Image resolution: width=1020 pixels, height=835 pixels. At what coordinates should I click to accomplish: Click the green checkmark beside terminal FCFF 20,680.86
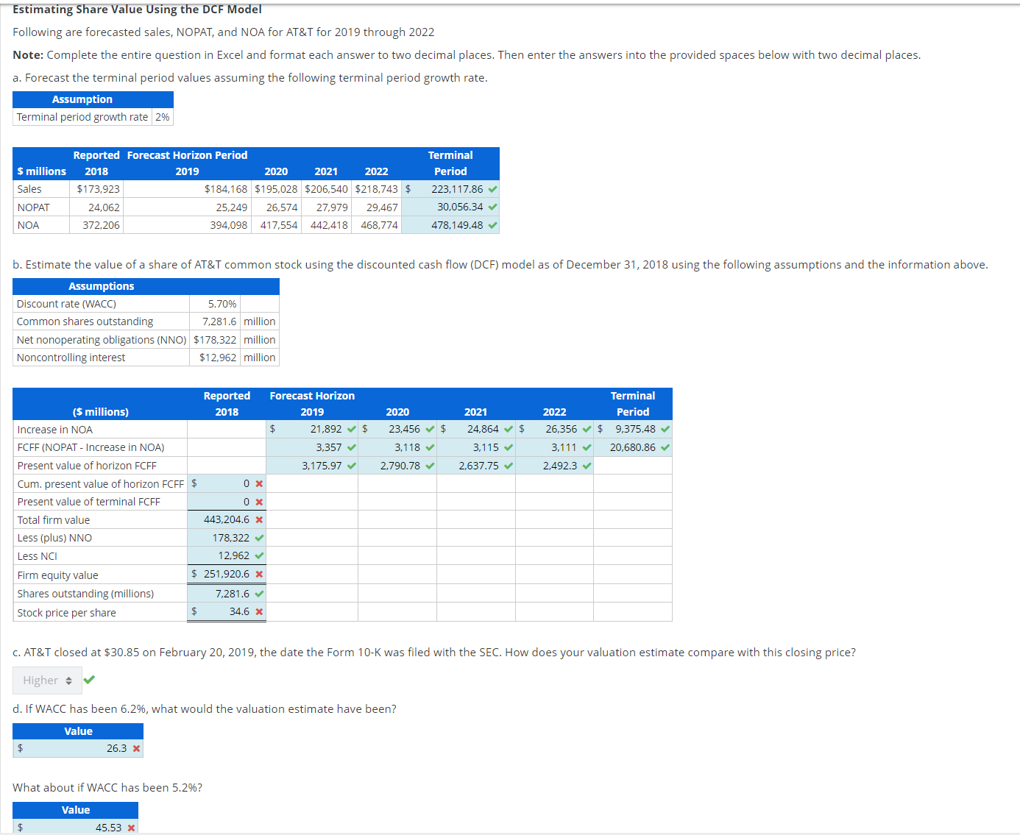[665, 447]
